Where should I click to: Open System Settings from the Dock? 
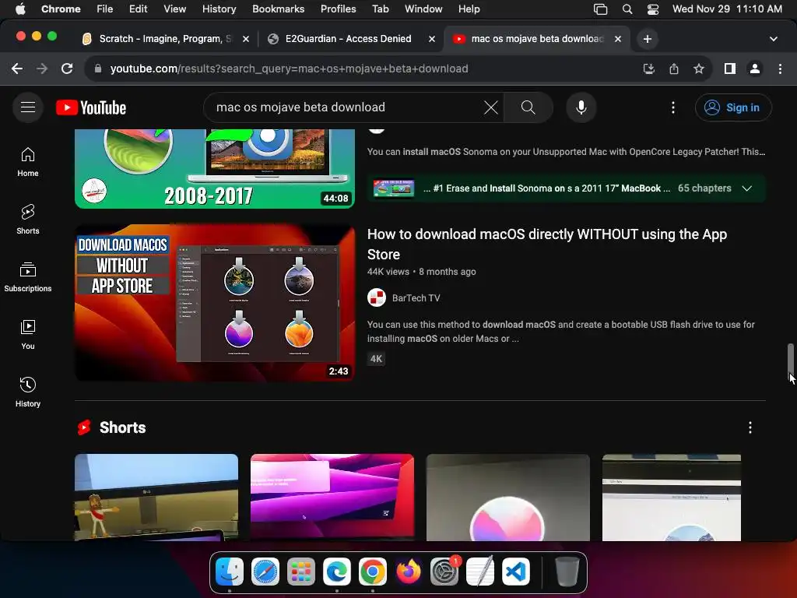444,572
